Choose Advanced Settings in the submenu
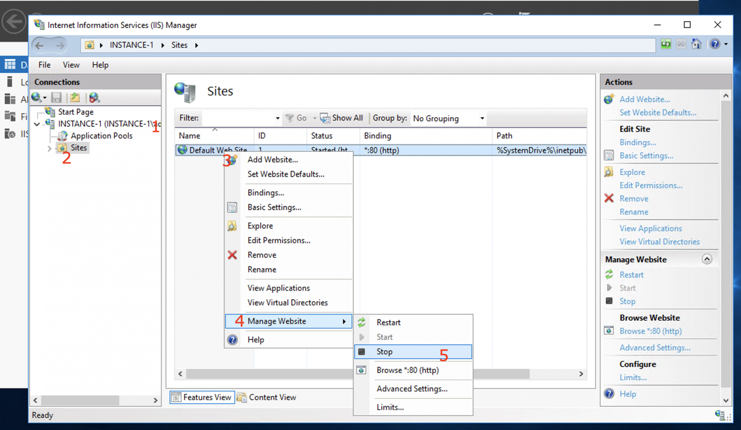This screenshot has width=741, height=430. 412,389
